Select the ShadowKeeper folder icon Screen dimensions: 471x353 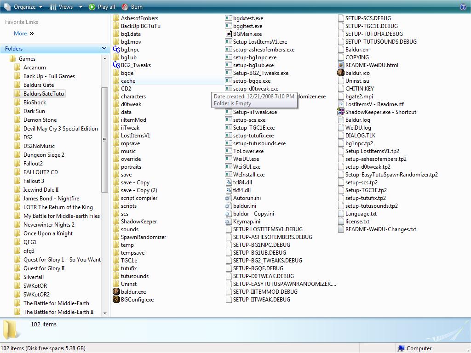(x=116, y=221)
